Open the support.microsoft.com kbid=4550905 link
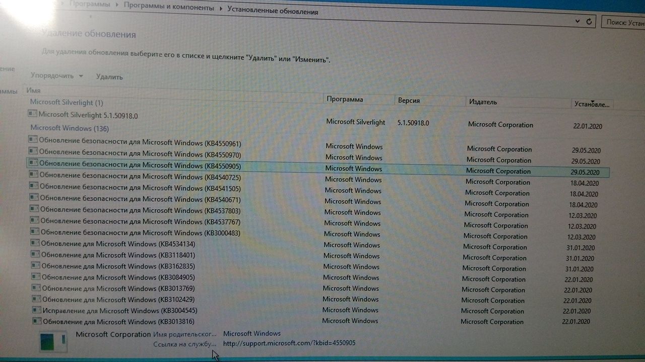Image resolution: width=645 pixels, height=362 pixels. [289, 343]
